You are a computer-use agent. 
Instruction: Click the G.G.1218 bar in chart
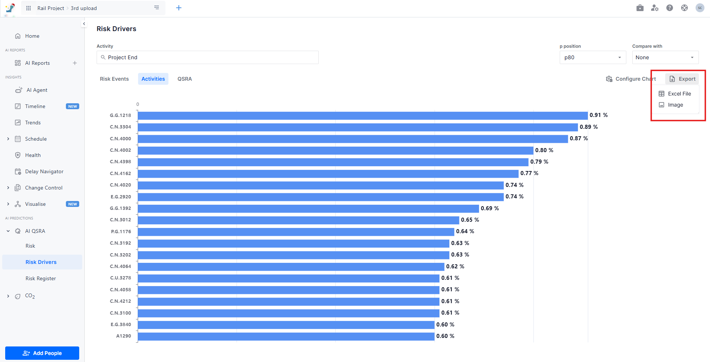point(362,115)
